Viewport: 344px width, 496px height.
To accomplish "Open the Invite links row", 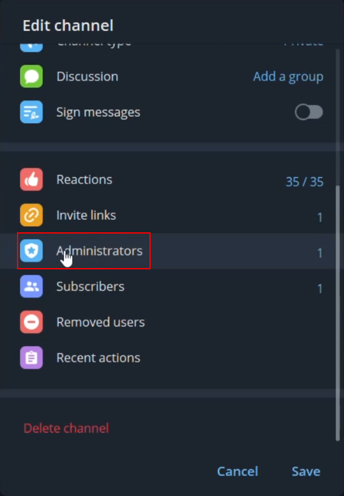I will coord(168,215).
